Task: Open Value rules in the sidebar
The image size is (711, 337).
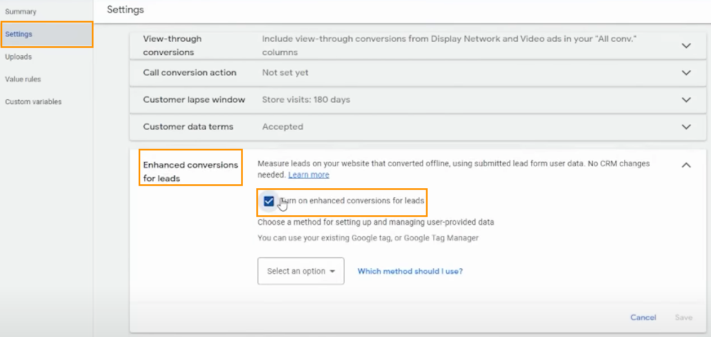Action: [x=23, y=79]
